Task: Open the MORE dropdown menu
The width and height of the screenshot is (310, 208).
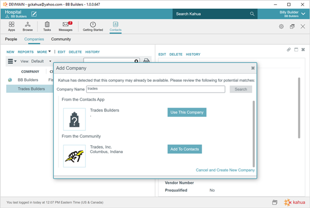Action: tap(44, 52)
